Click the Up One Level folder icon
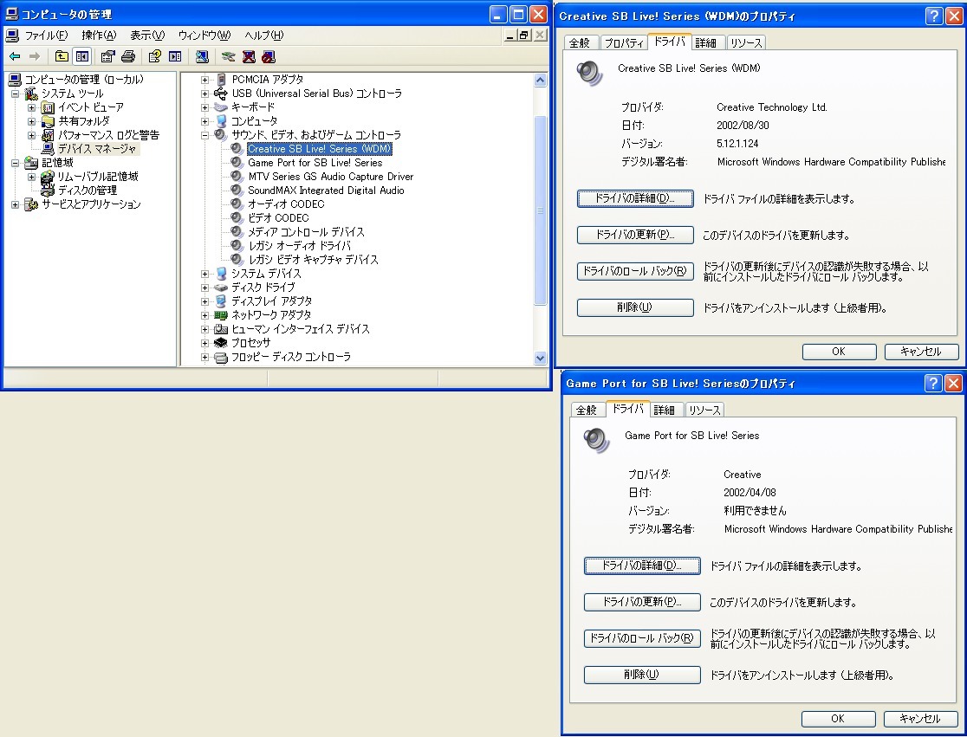The height and width of the screenshot is (737, 967). 62,56
